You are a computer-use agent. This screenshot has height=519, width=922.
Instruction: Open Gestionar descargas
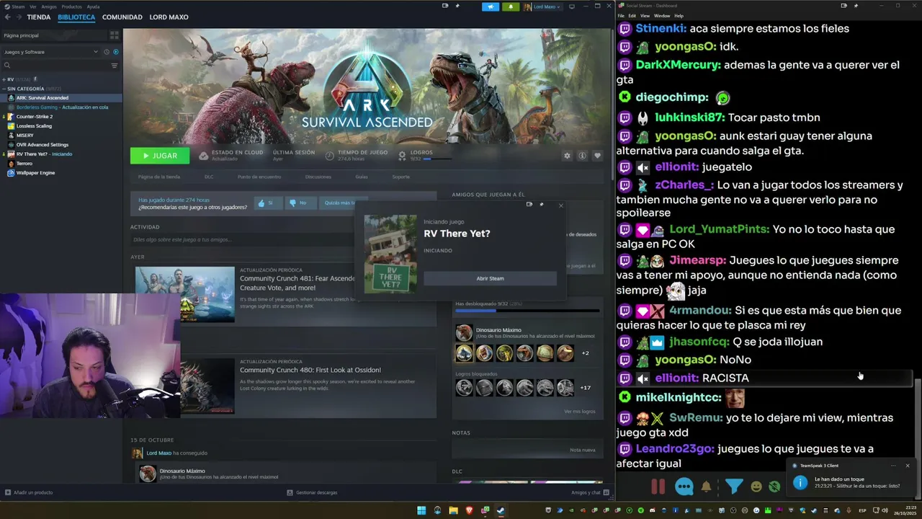312,492
